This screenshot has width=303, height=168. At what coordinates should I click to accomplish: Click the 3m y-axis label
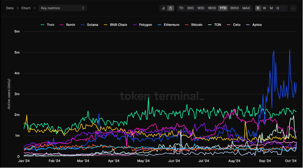(17, 94)
